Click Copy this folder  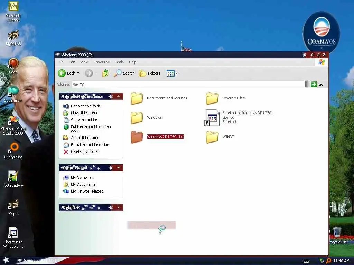coord(80,120)
